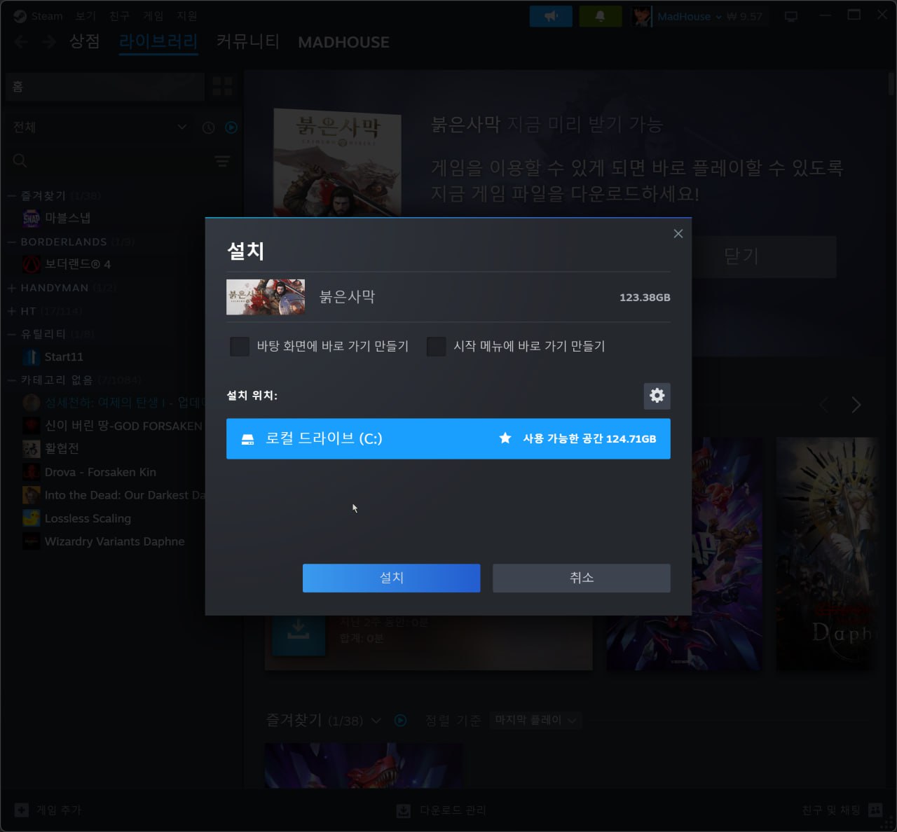Viewport: 897px width, 832px height.
Task: Open the 상점 store tab
Action: [84, 42]
